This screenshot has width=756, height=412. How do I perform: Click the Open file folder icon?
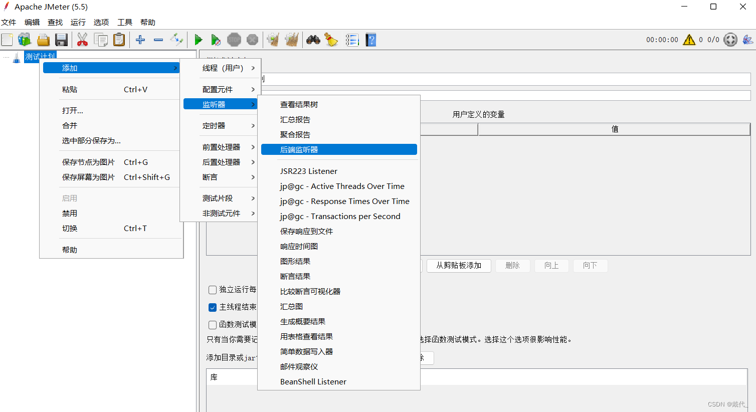click(43, 40)
